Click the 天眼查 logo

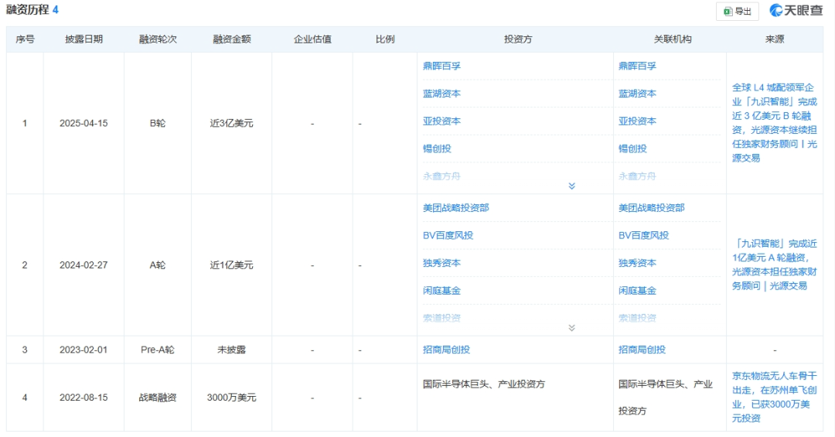[x=796, y=10]
